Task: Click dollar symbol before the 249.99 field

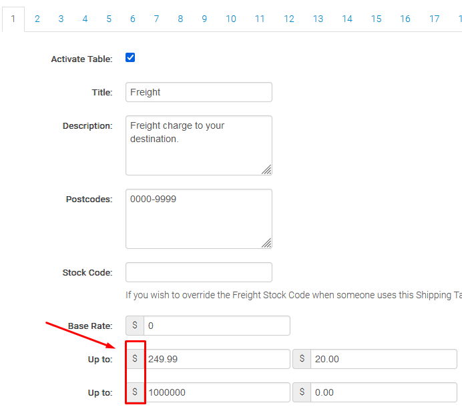Action: click(x=135, y=359)
